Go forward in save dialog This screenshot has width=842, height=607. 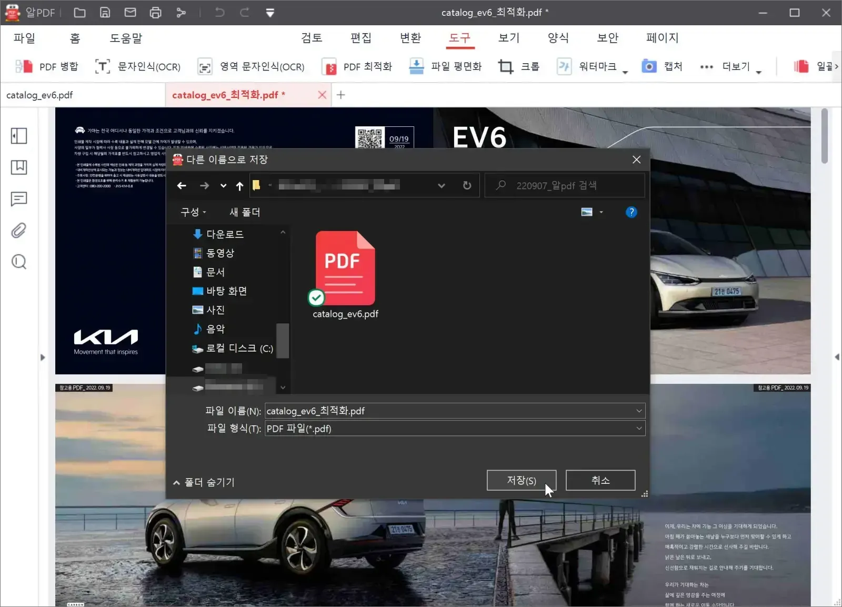(x=205, y=185)
